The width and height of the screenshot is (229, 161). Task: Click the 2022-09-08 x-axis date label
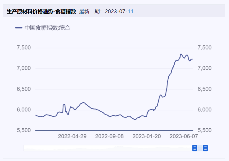(109, 136)
